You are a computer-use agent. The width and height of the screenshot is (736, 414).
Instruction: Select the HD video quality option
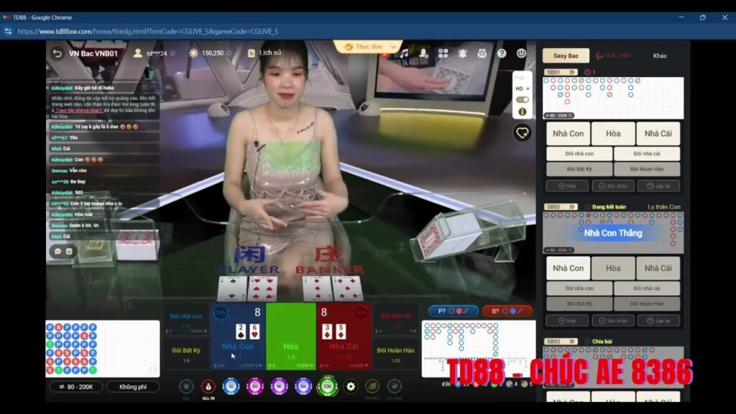coord(522,88)
